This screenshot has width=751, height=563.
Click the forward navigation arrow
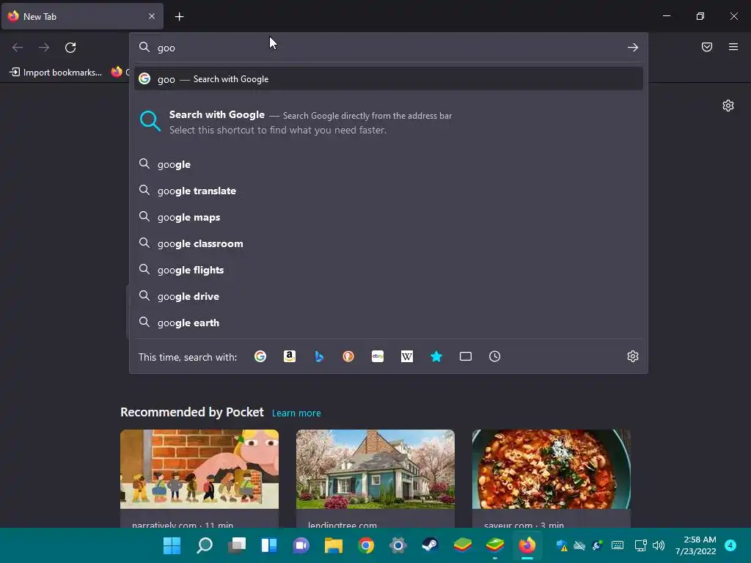[x=44, y=48]
